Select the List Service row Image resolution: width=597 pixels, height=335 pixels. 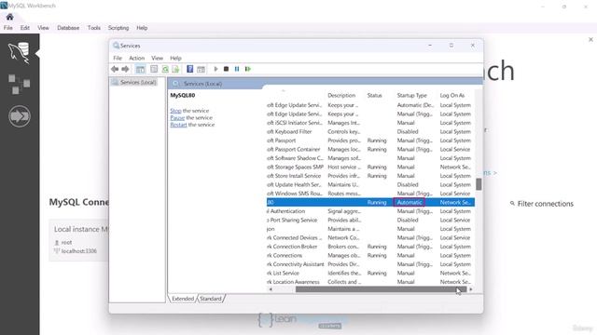pos(370,273)
